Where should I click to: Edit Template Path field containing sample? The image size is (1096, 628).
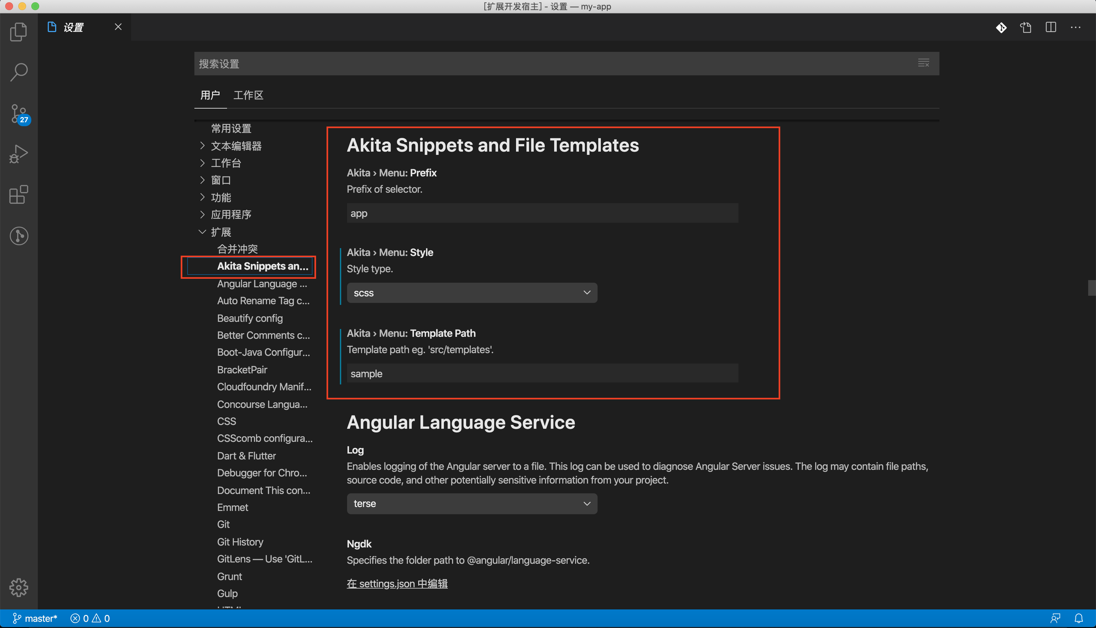pyautogui.click(x=542, y=374)
